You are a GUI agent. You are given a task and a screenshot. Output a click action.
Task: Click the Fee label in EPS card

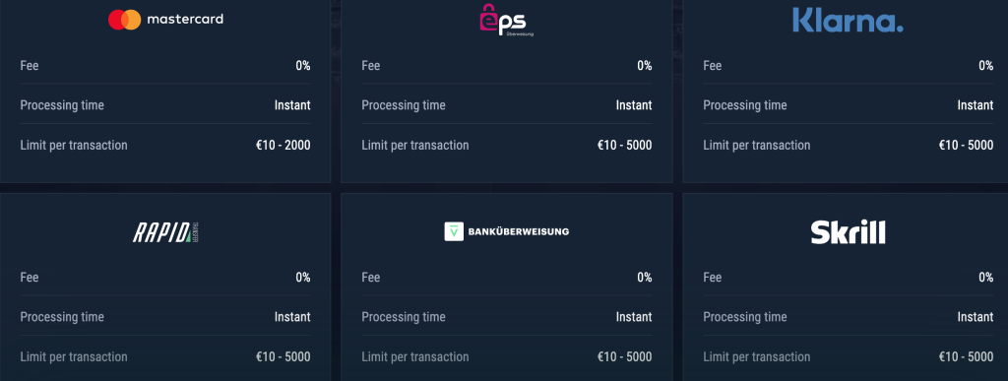point(371,66)
